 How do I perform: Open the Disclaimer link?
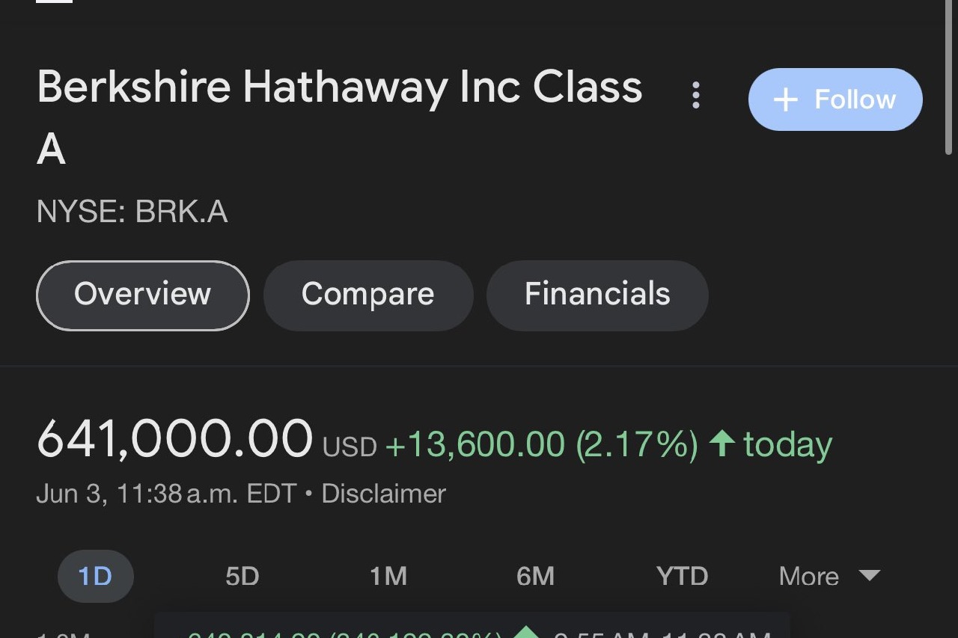click(x=383, y=494)
